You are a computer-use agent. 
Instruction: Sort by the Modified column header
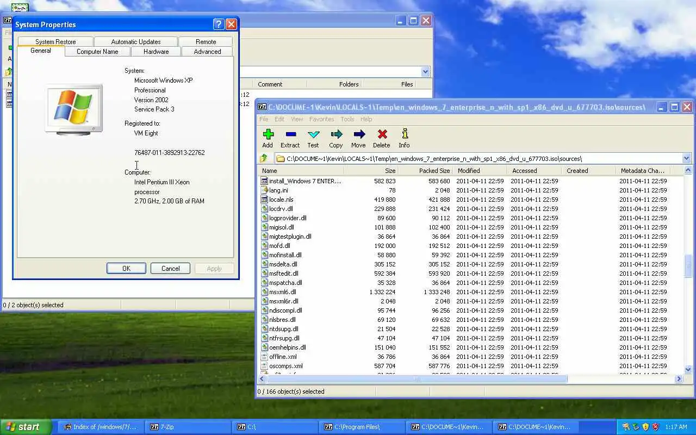pos(481,171)
